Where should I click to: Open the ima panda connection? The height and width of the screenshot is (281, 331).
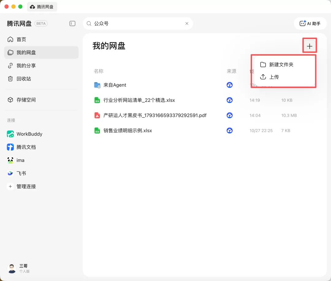coord(41,160)
